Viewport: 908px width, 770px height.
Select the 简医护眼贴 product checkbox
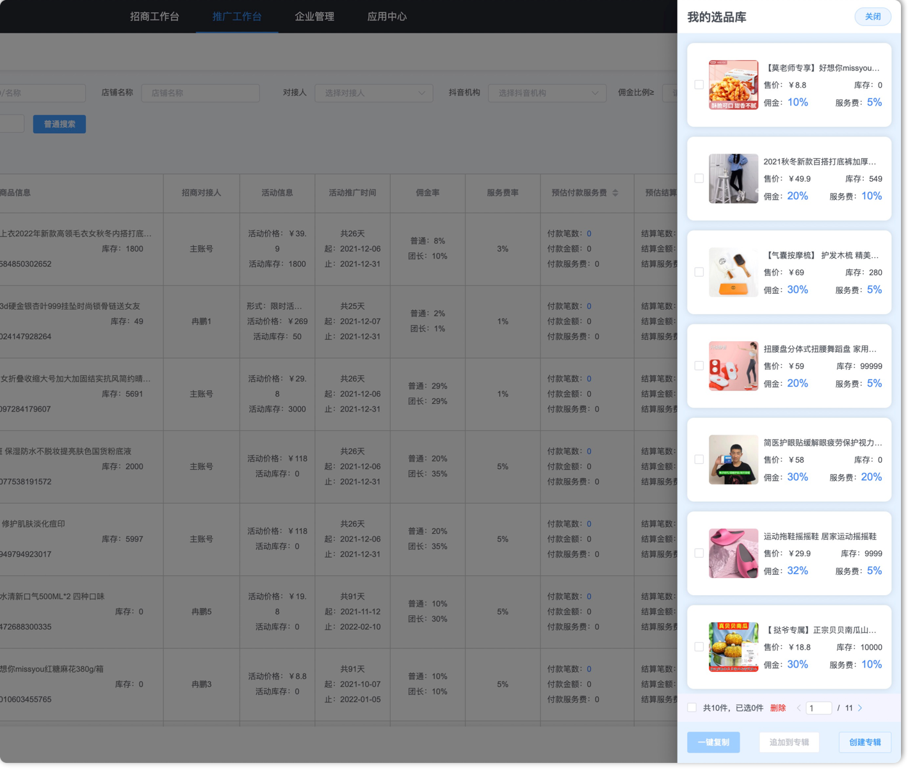(699, 460)
